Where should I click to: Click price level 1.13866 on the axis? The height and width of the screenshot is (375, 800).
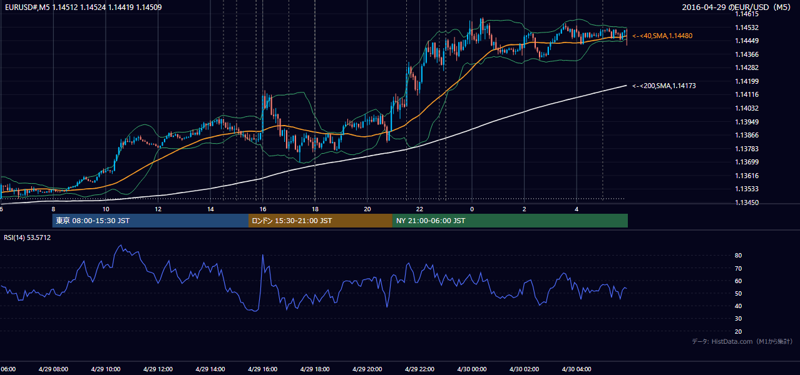click(747, 135)
